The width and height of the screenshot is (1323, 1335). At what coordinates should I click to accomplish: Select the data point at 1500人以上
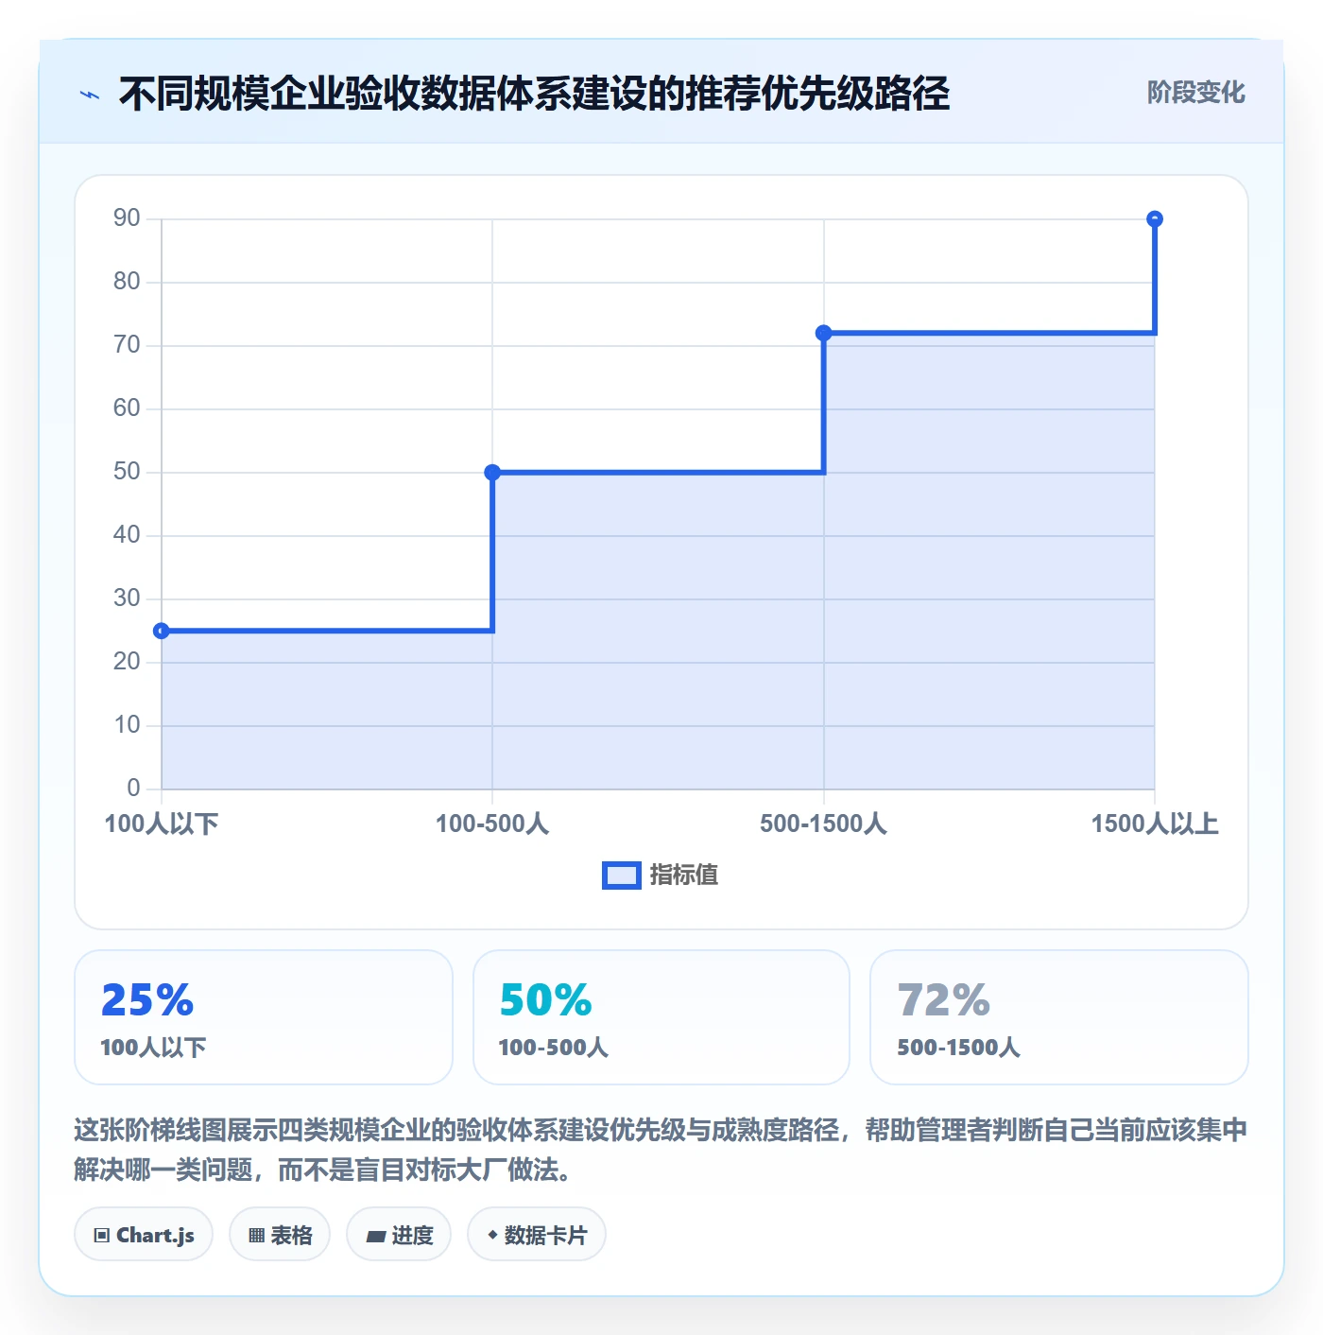1154,219
